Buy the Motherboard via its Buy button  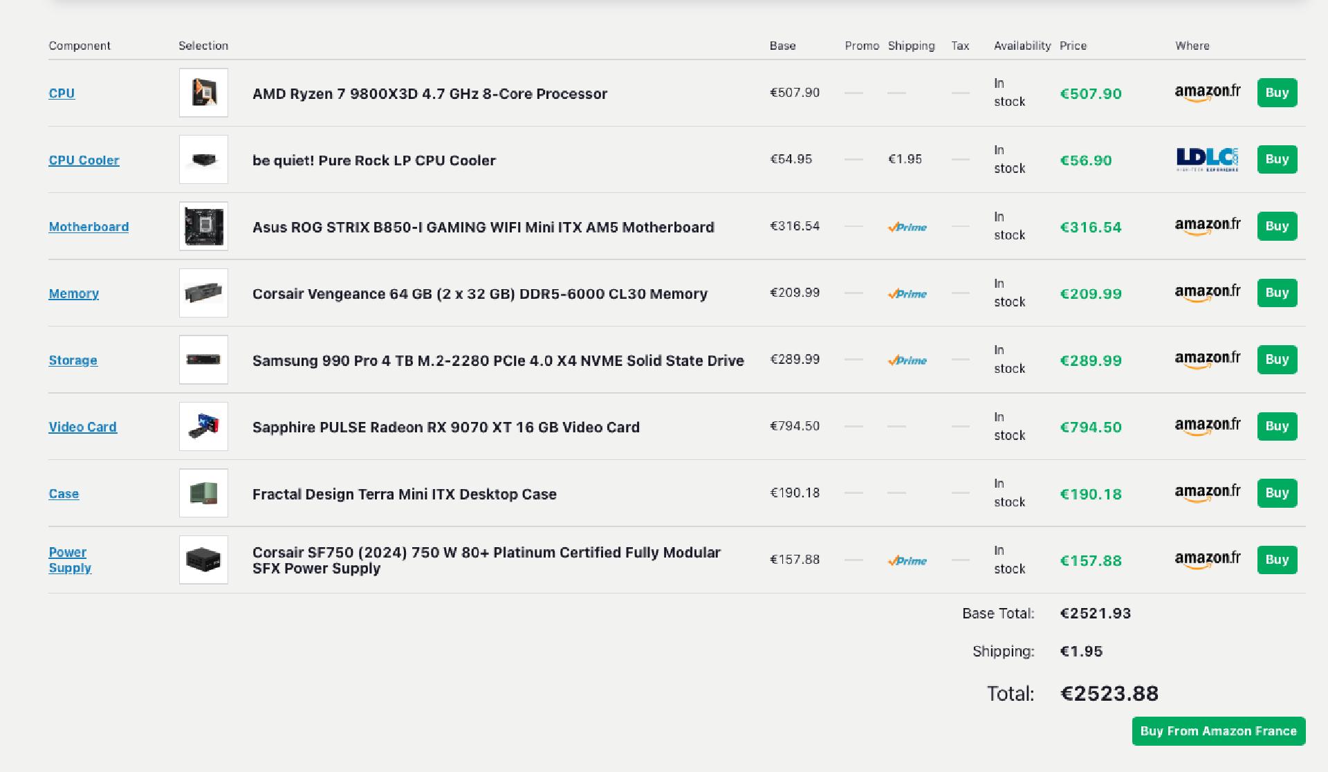coord(1277,226)
